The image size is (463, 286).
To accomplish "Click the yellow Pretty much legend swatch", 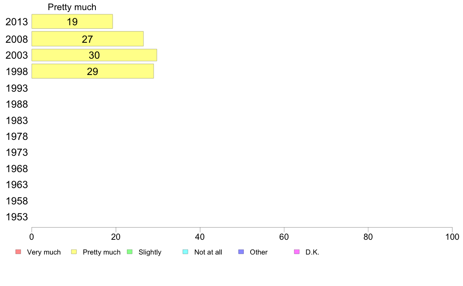I will [x=74, y=252].
